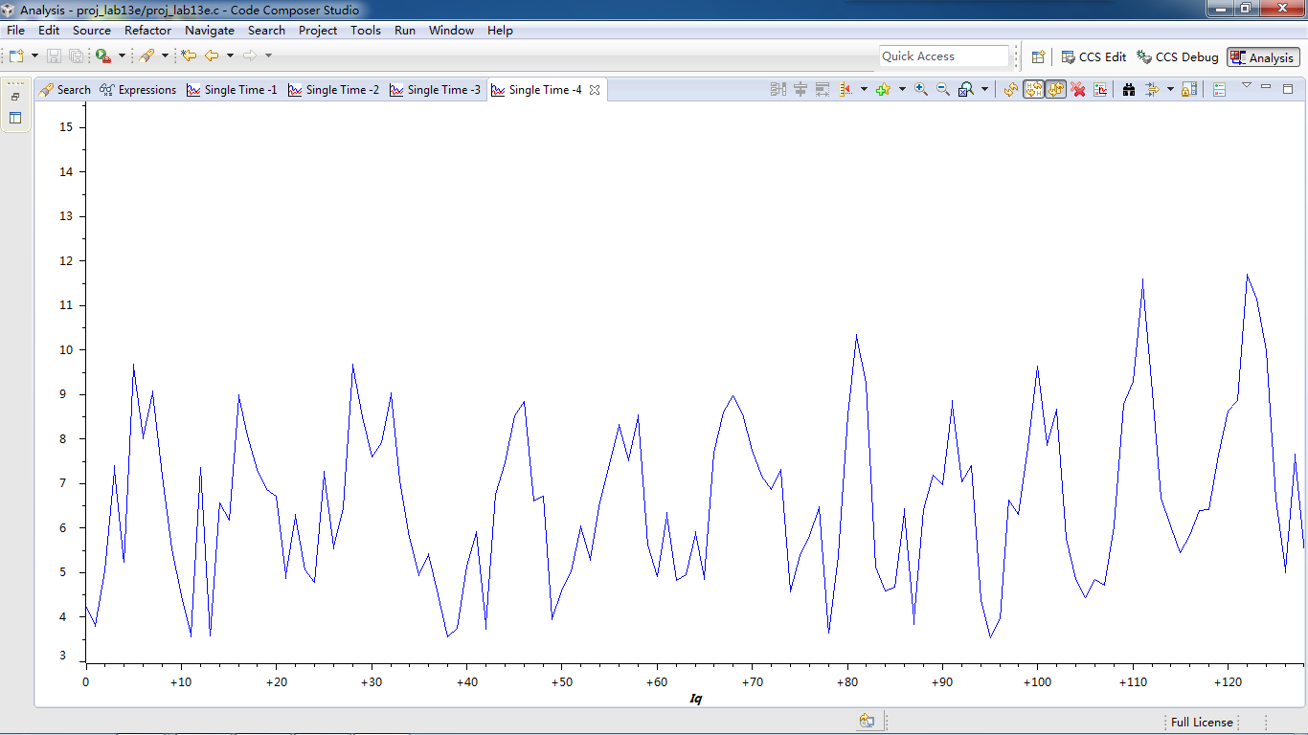Open the New wizard toolbar icon

click(16, 56)
